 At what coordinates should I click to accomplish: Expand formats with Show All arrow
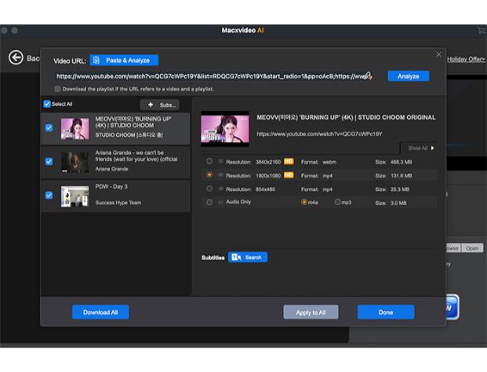tap(432, 148)
